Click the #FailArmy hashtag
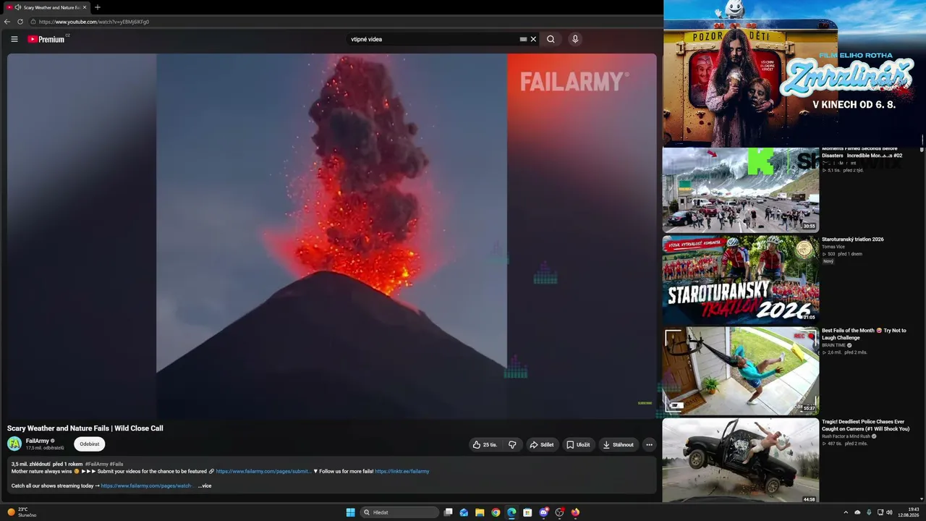The image size is (926, 521). click(96, 464)
